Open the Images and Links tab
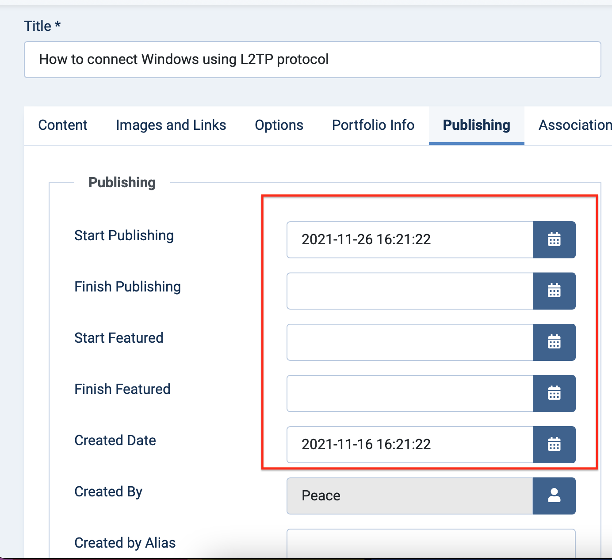The height and width of the screenshot is (560, 612). click(171, 125)
